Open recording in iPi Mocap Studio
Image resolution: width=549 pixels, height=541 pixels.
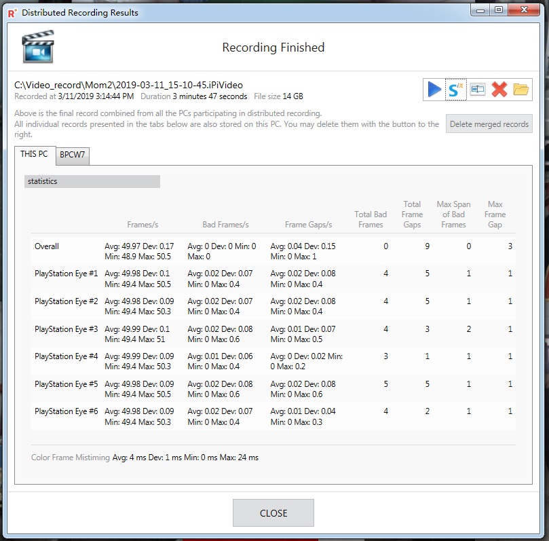pos(455,90)
